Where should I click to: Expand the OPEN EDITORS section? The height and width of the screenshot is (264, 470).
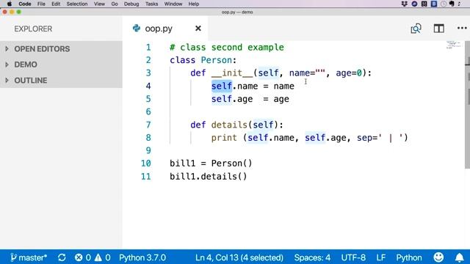[x=61, y=49]
